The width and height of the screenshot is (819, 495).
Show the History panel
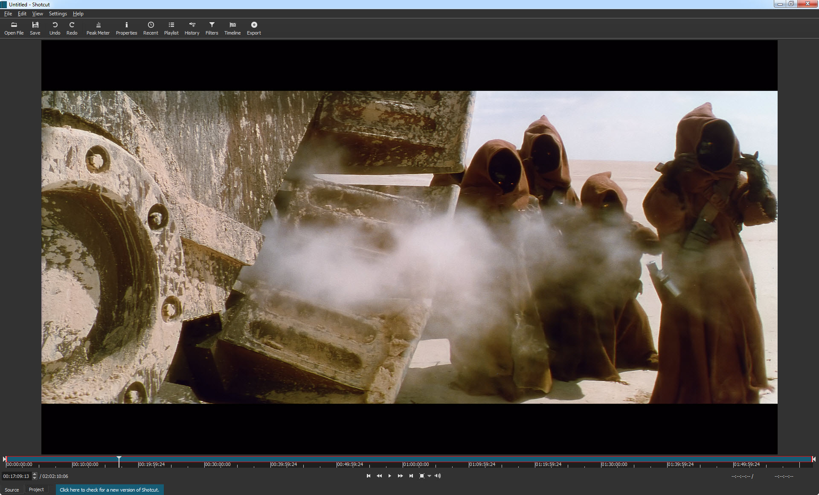tap(192, 28)
